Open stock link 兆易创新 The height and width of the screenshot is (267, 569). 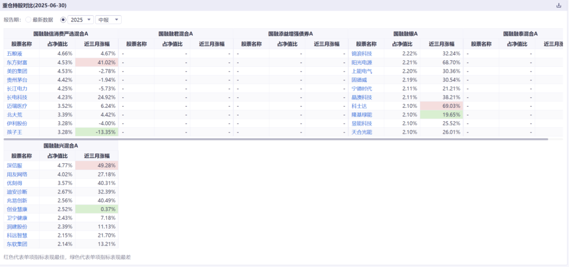click(17, 200)
